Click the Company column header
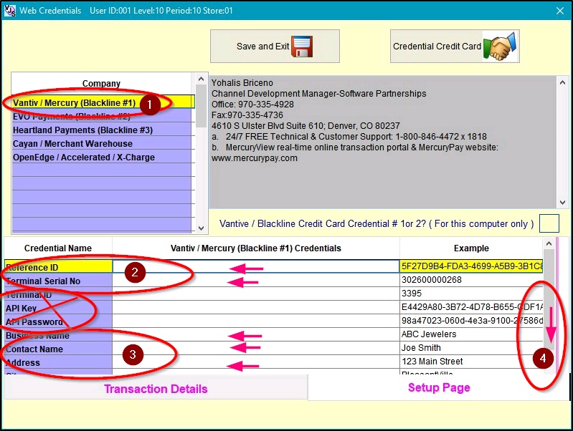 pyautogui.click(x=101, y=84)
